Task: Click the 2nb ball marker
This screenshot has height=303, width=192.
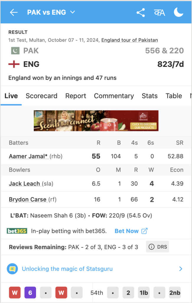Action: (x=175, y=293)
